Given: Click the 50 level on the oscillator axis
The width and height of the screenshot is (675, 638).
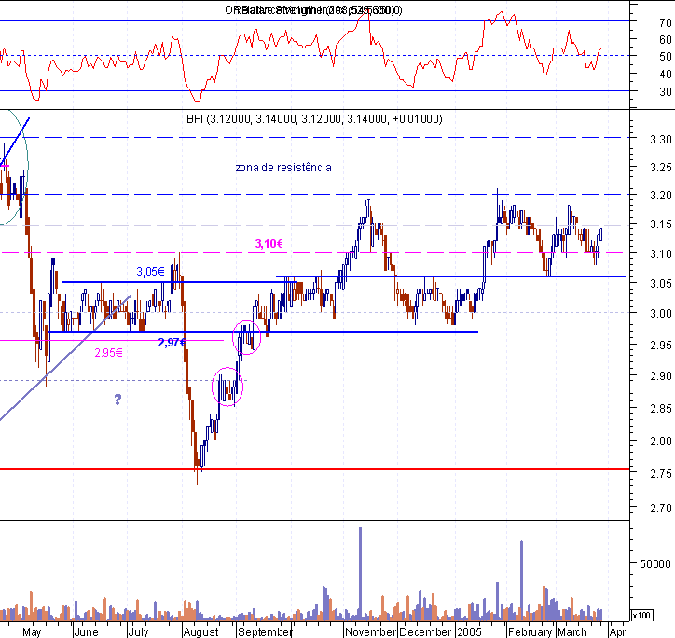Looking at the screenshot, I should [666, 57].
